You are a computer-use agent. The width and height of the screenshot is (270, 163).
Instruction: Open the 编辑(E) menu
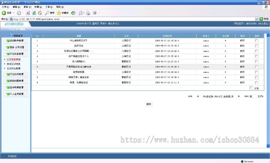[16, 7]
